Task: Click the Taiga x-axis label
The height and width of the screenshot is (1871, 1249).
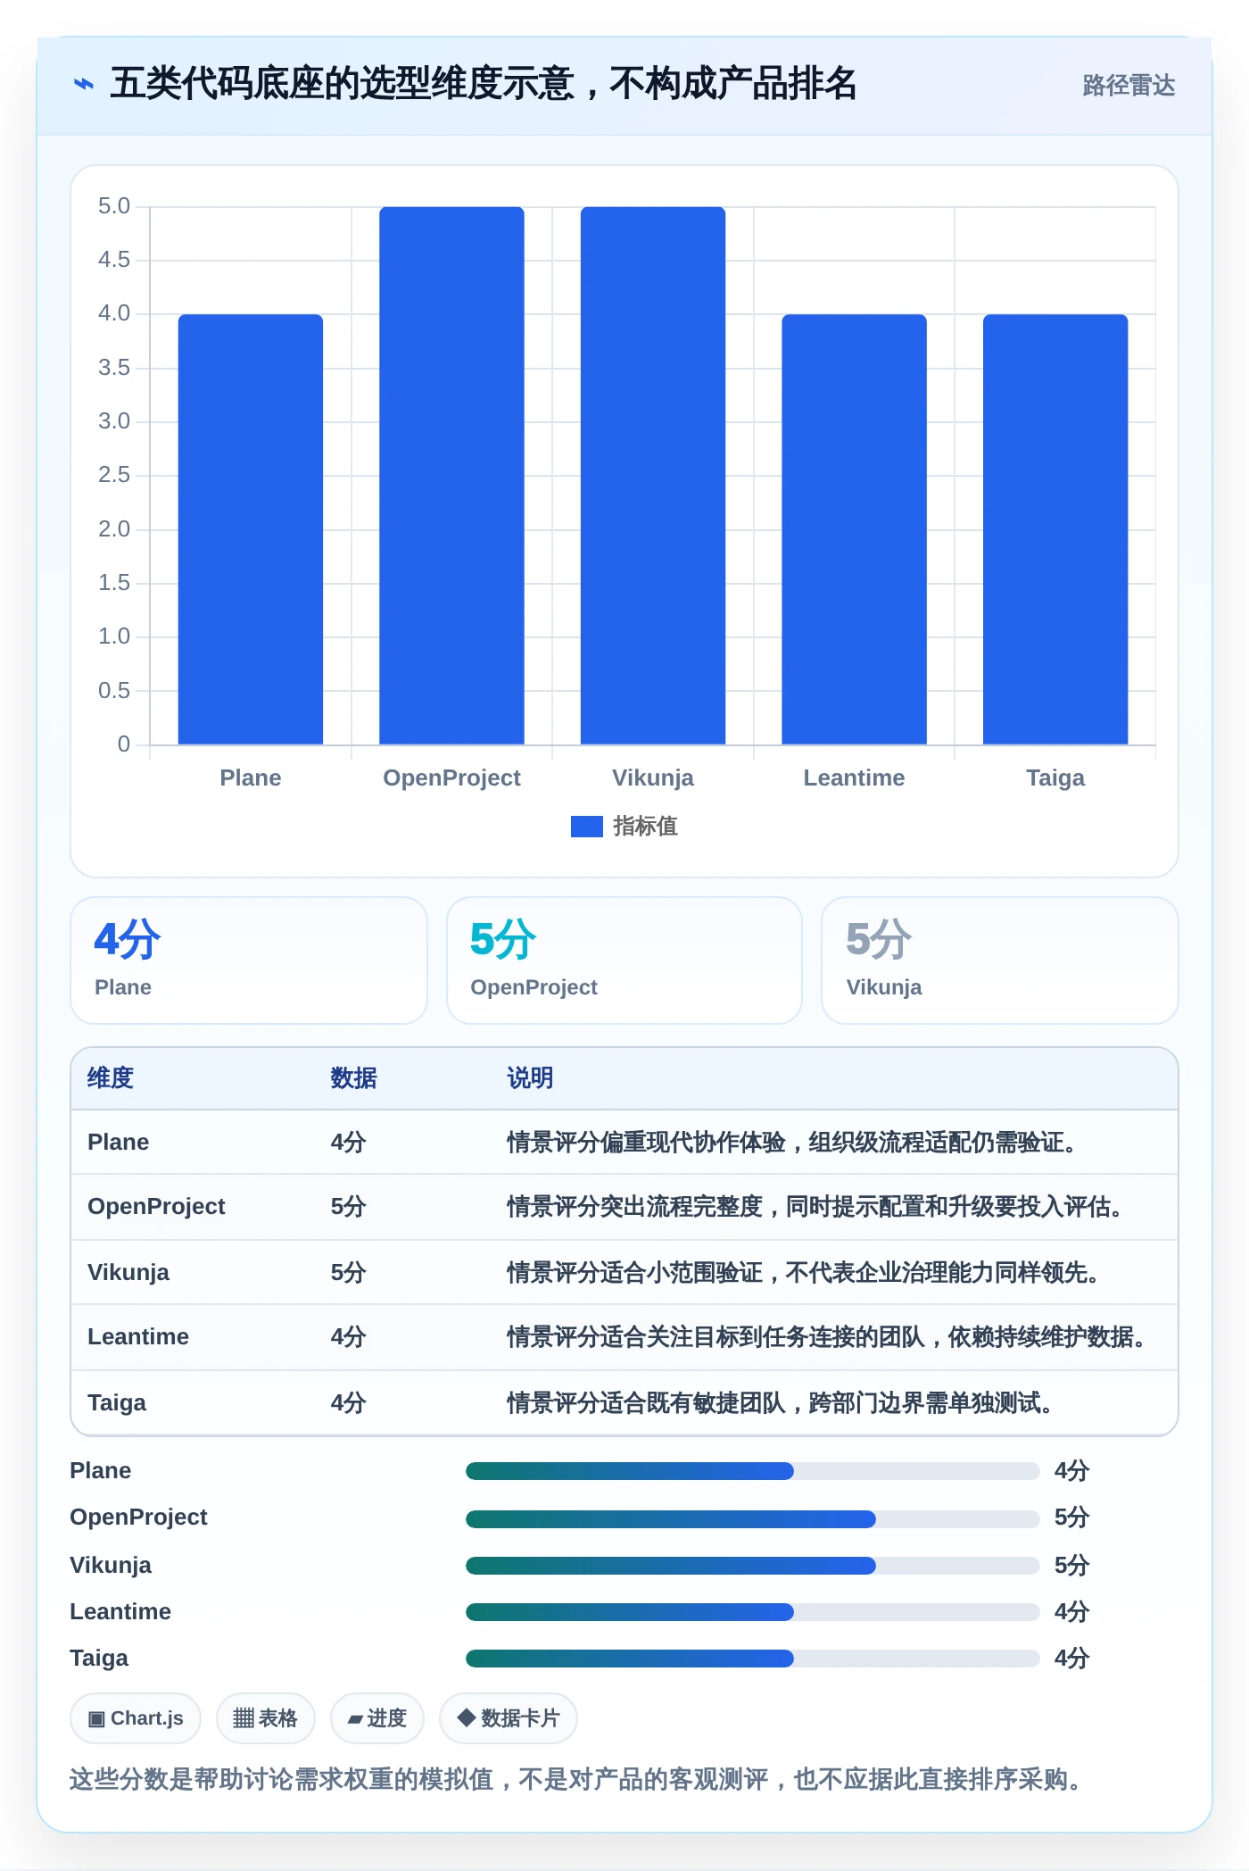Action: click(1055, 778)
